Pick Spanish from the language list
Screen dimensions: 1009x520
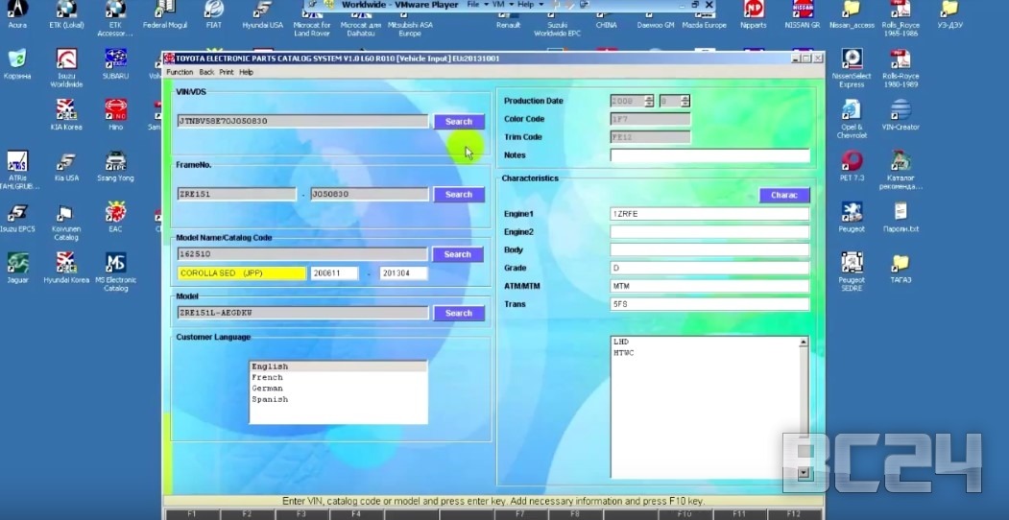coord(269,399)
